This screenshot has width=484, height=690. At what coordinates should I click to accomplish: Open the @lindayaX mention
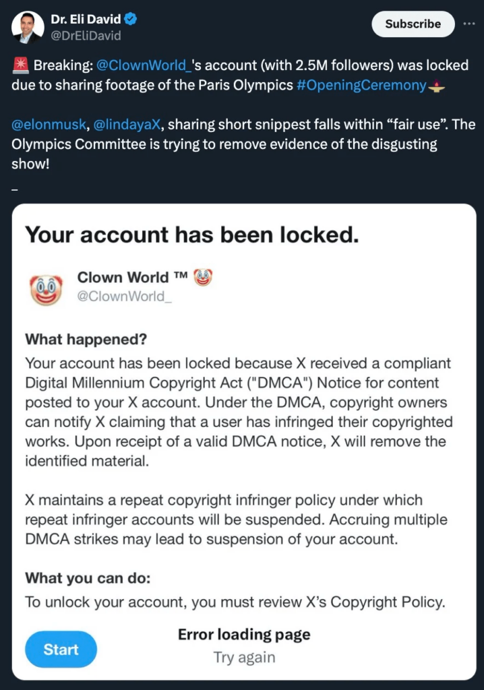pyautogui.click(x=127, y=125)
